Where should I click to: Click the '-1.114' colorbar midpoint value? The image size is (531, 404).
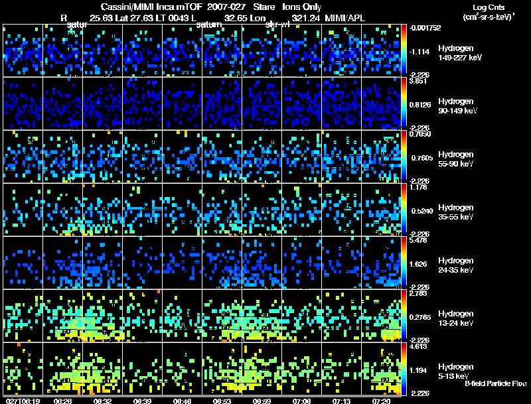(x=419, y=52)
